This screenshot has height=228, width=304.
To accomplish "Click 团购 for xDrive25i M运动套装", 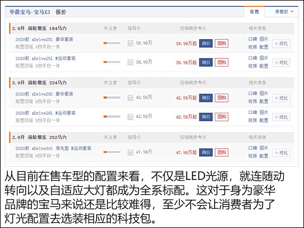I will pyautogui.click(x=222, y=62).
